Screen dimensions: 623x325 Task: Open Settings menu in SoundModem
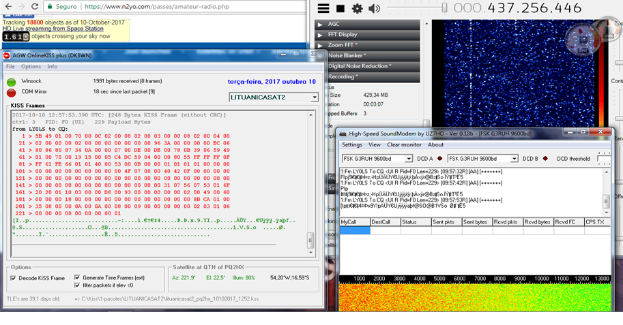(352, 144)
